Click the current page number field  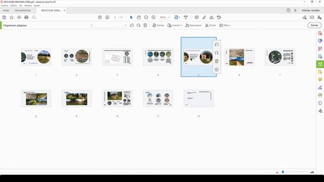(115, 18)
